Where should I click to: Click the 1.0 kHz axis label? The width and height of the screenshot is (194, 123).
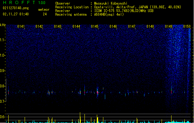click(2, 55)
